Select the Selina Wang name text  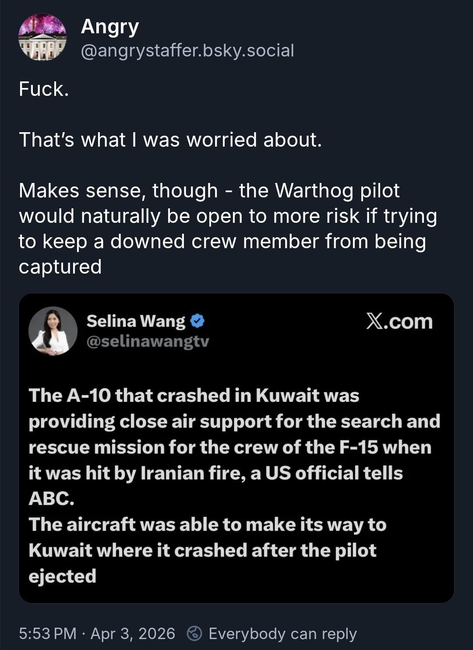(x=136, y=321)
